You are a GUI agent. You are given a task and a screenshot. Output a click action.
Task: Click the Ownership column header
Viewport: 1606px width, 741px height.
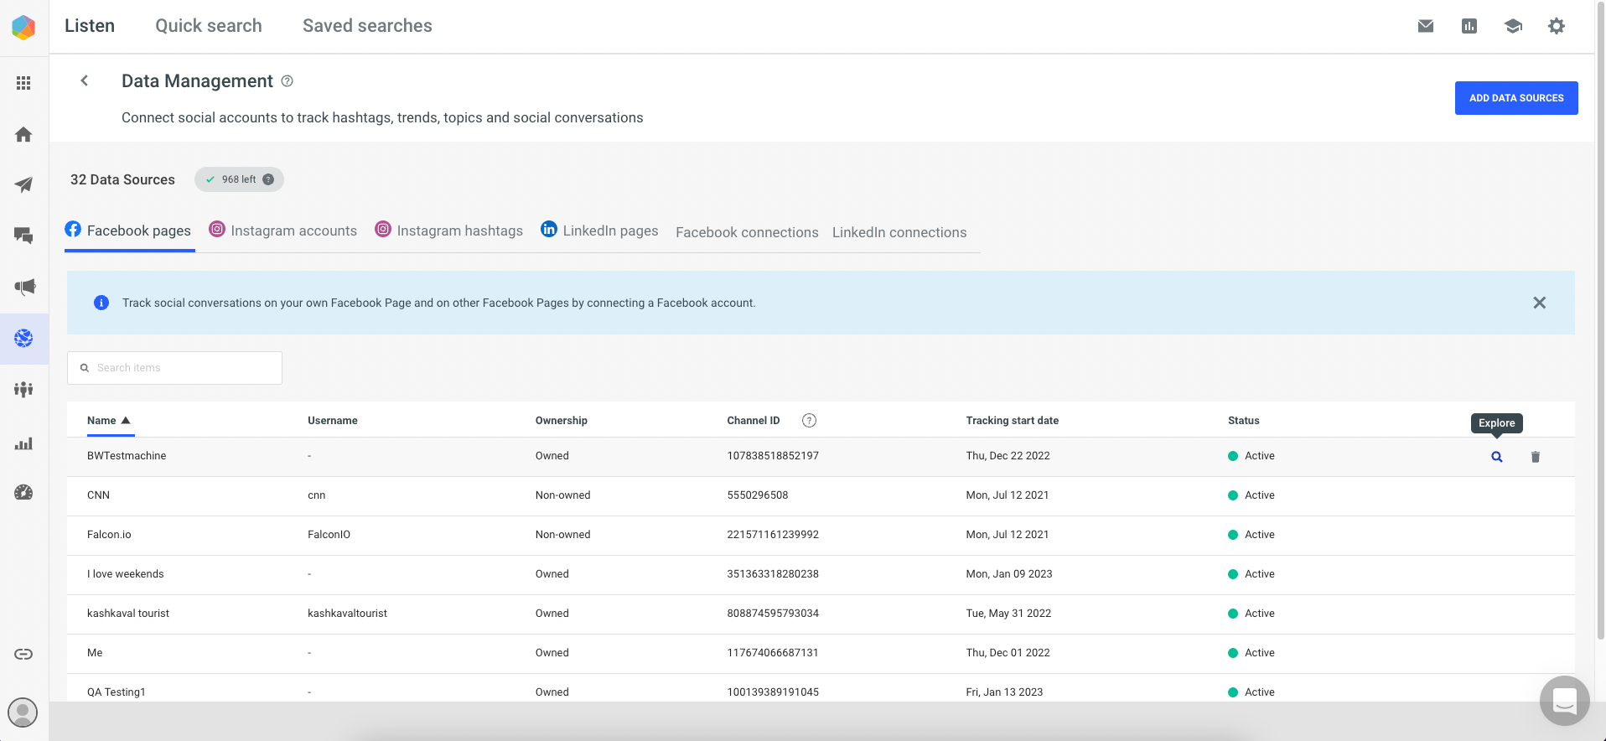562,421
